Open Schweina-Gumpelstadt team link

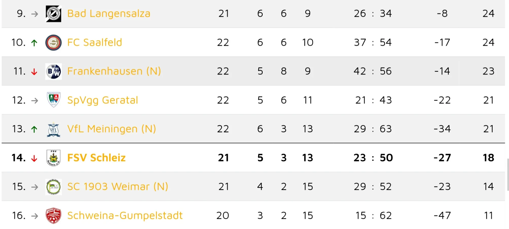[125, 216]
